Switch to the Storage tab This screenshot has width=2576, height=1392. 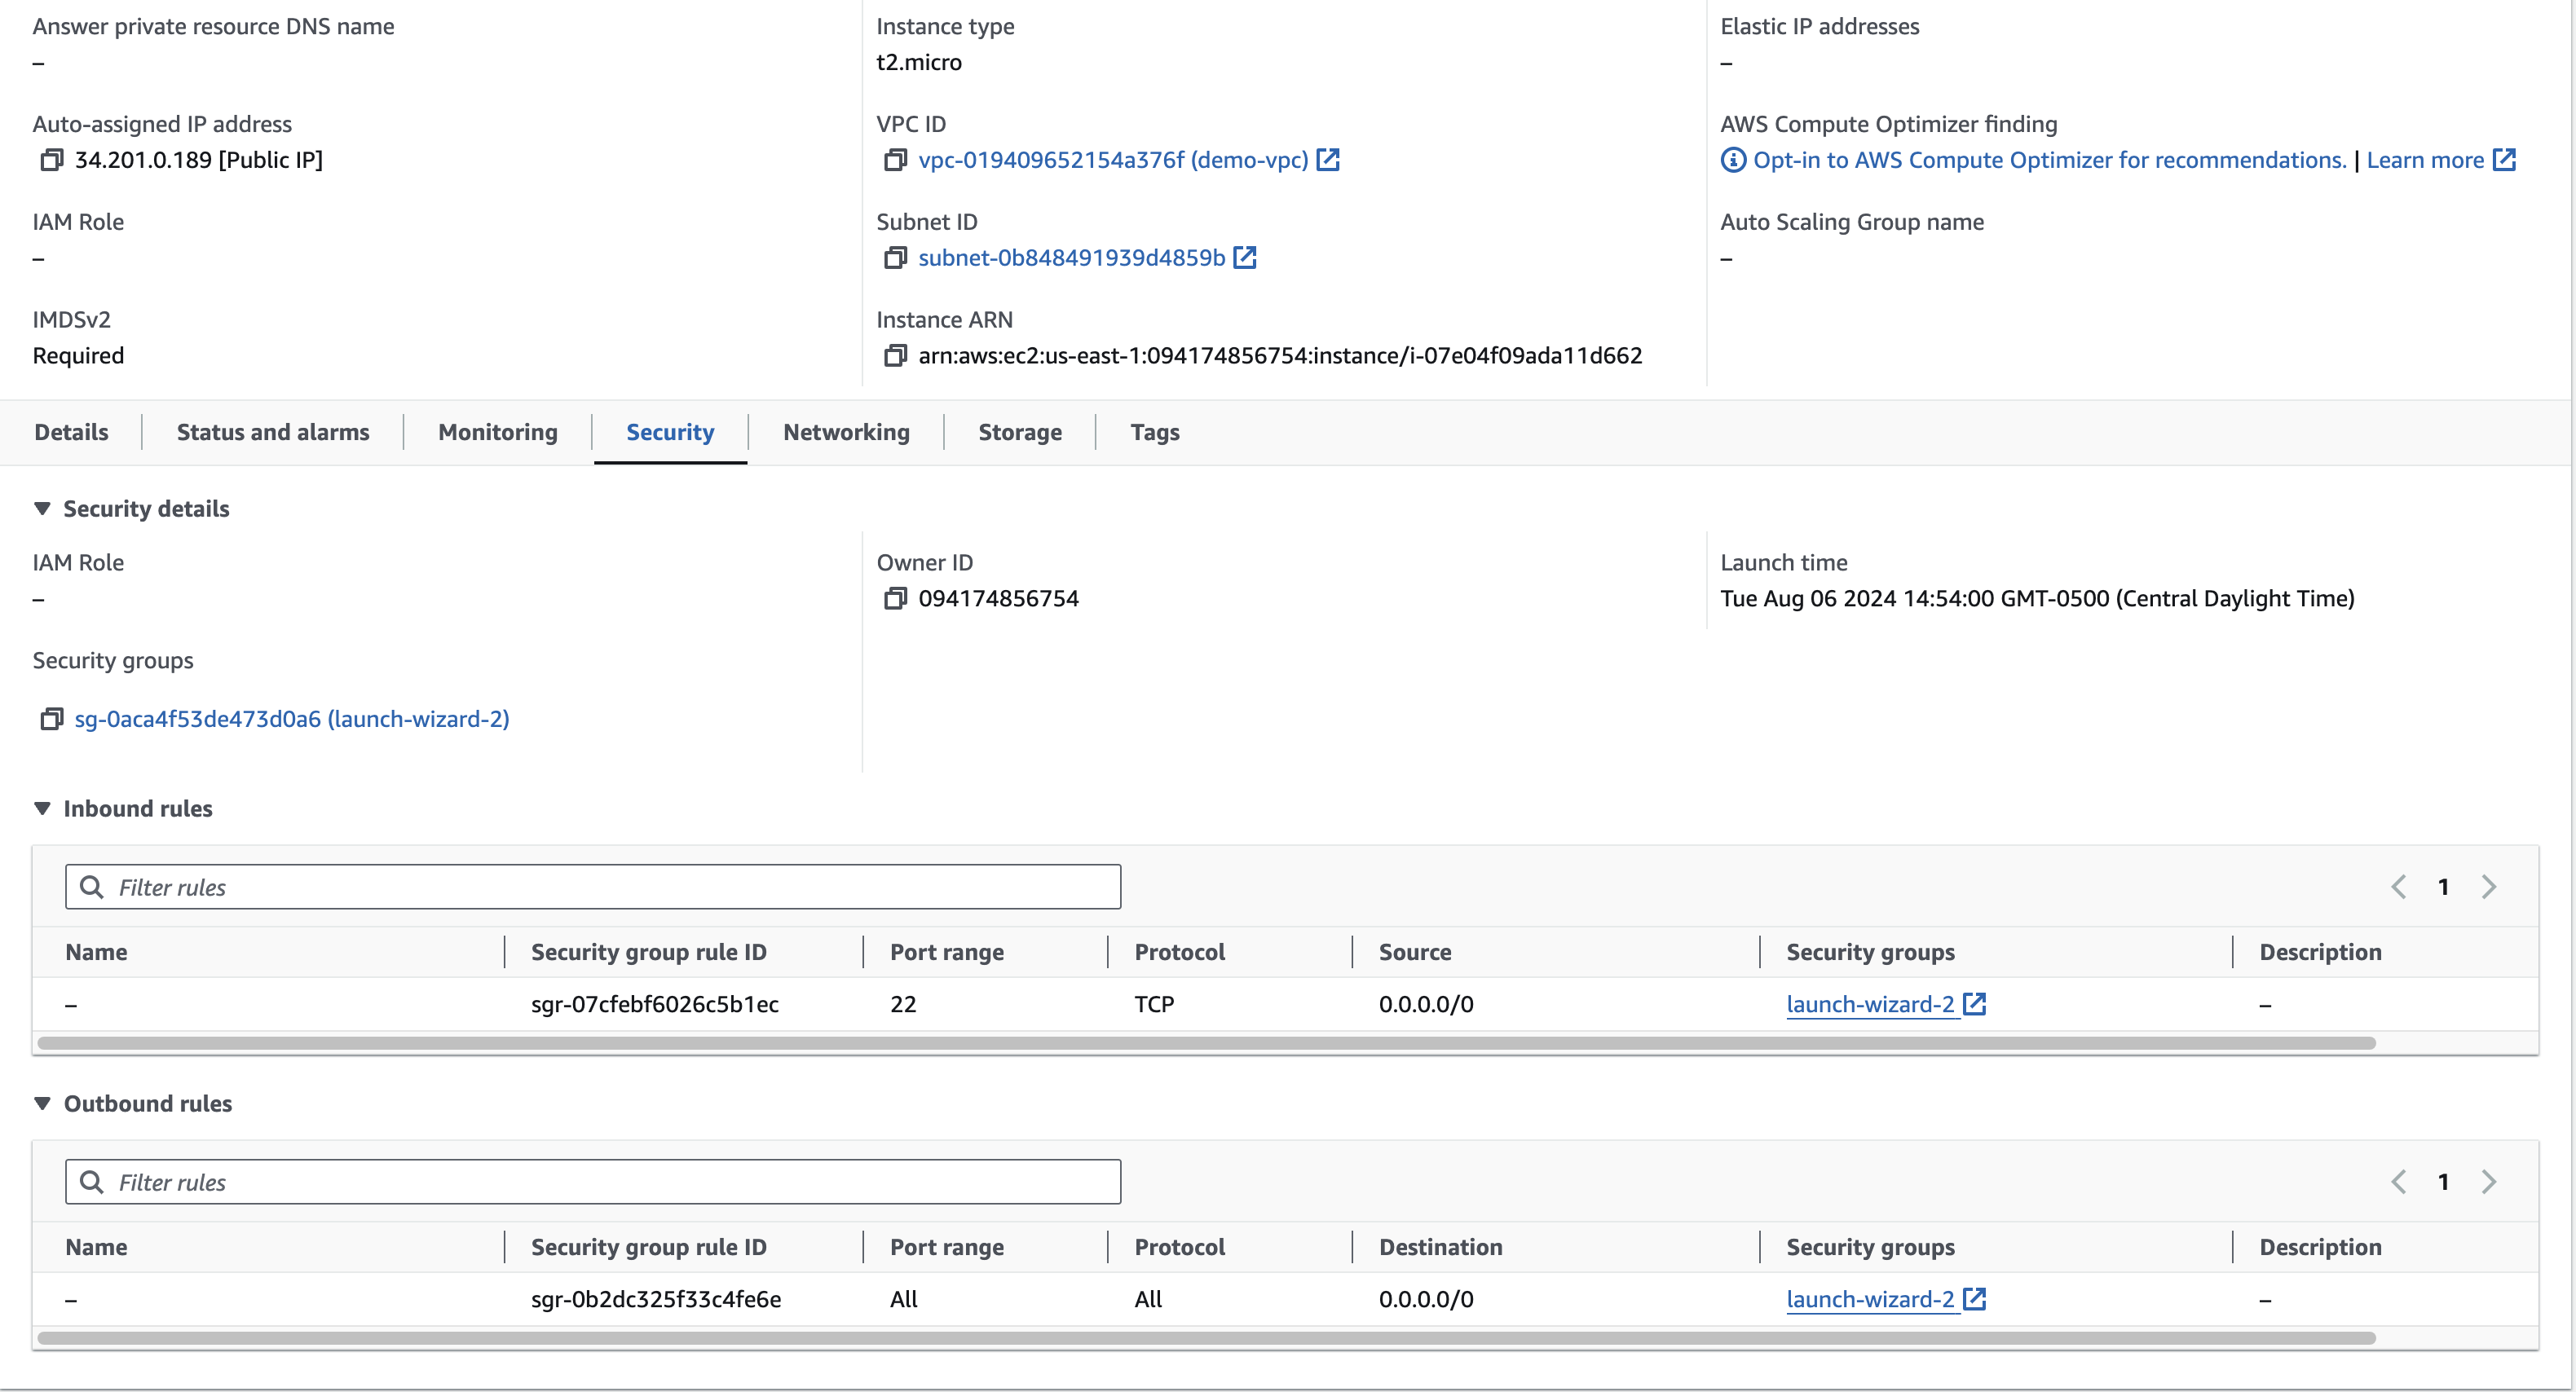[x=1020, y=432]
